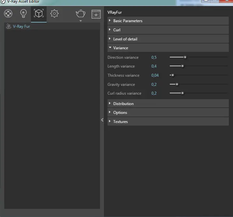Screen dimensions: 233x217
Task: Open the Settings gear icon
Action: 54,14
